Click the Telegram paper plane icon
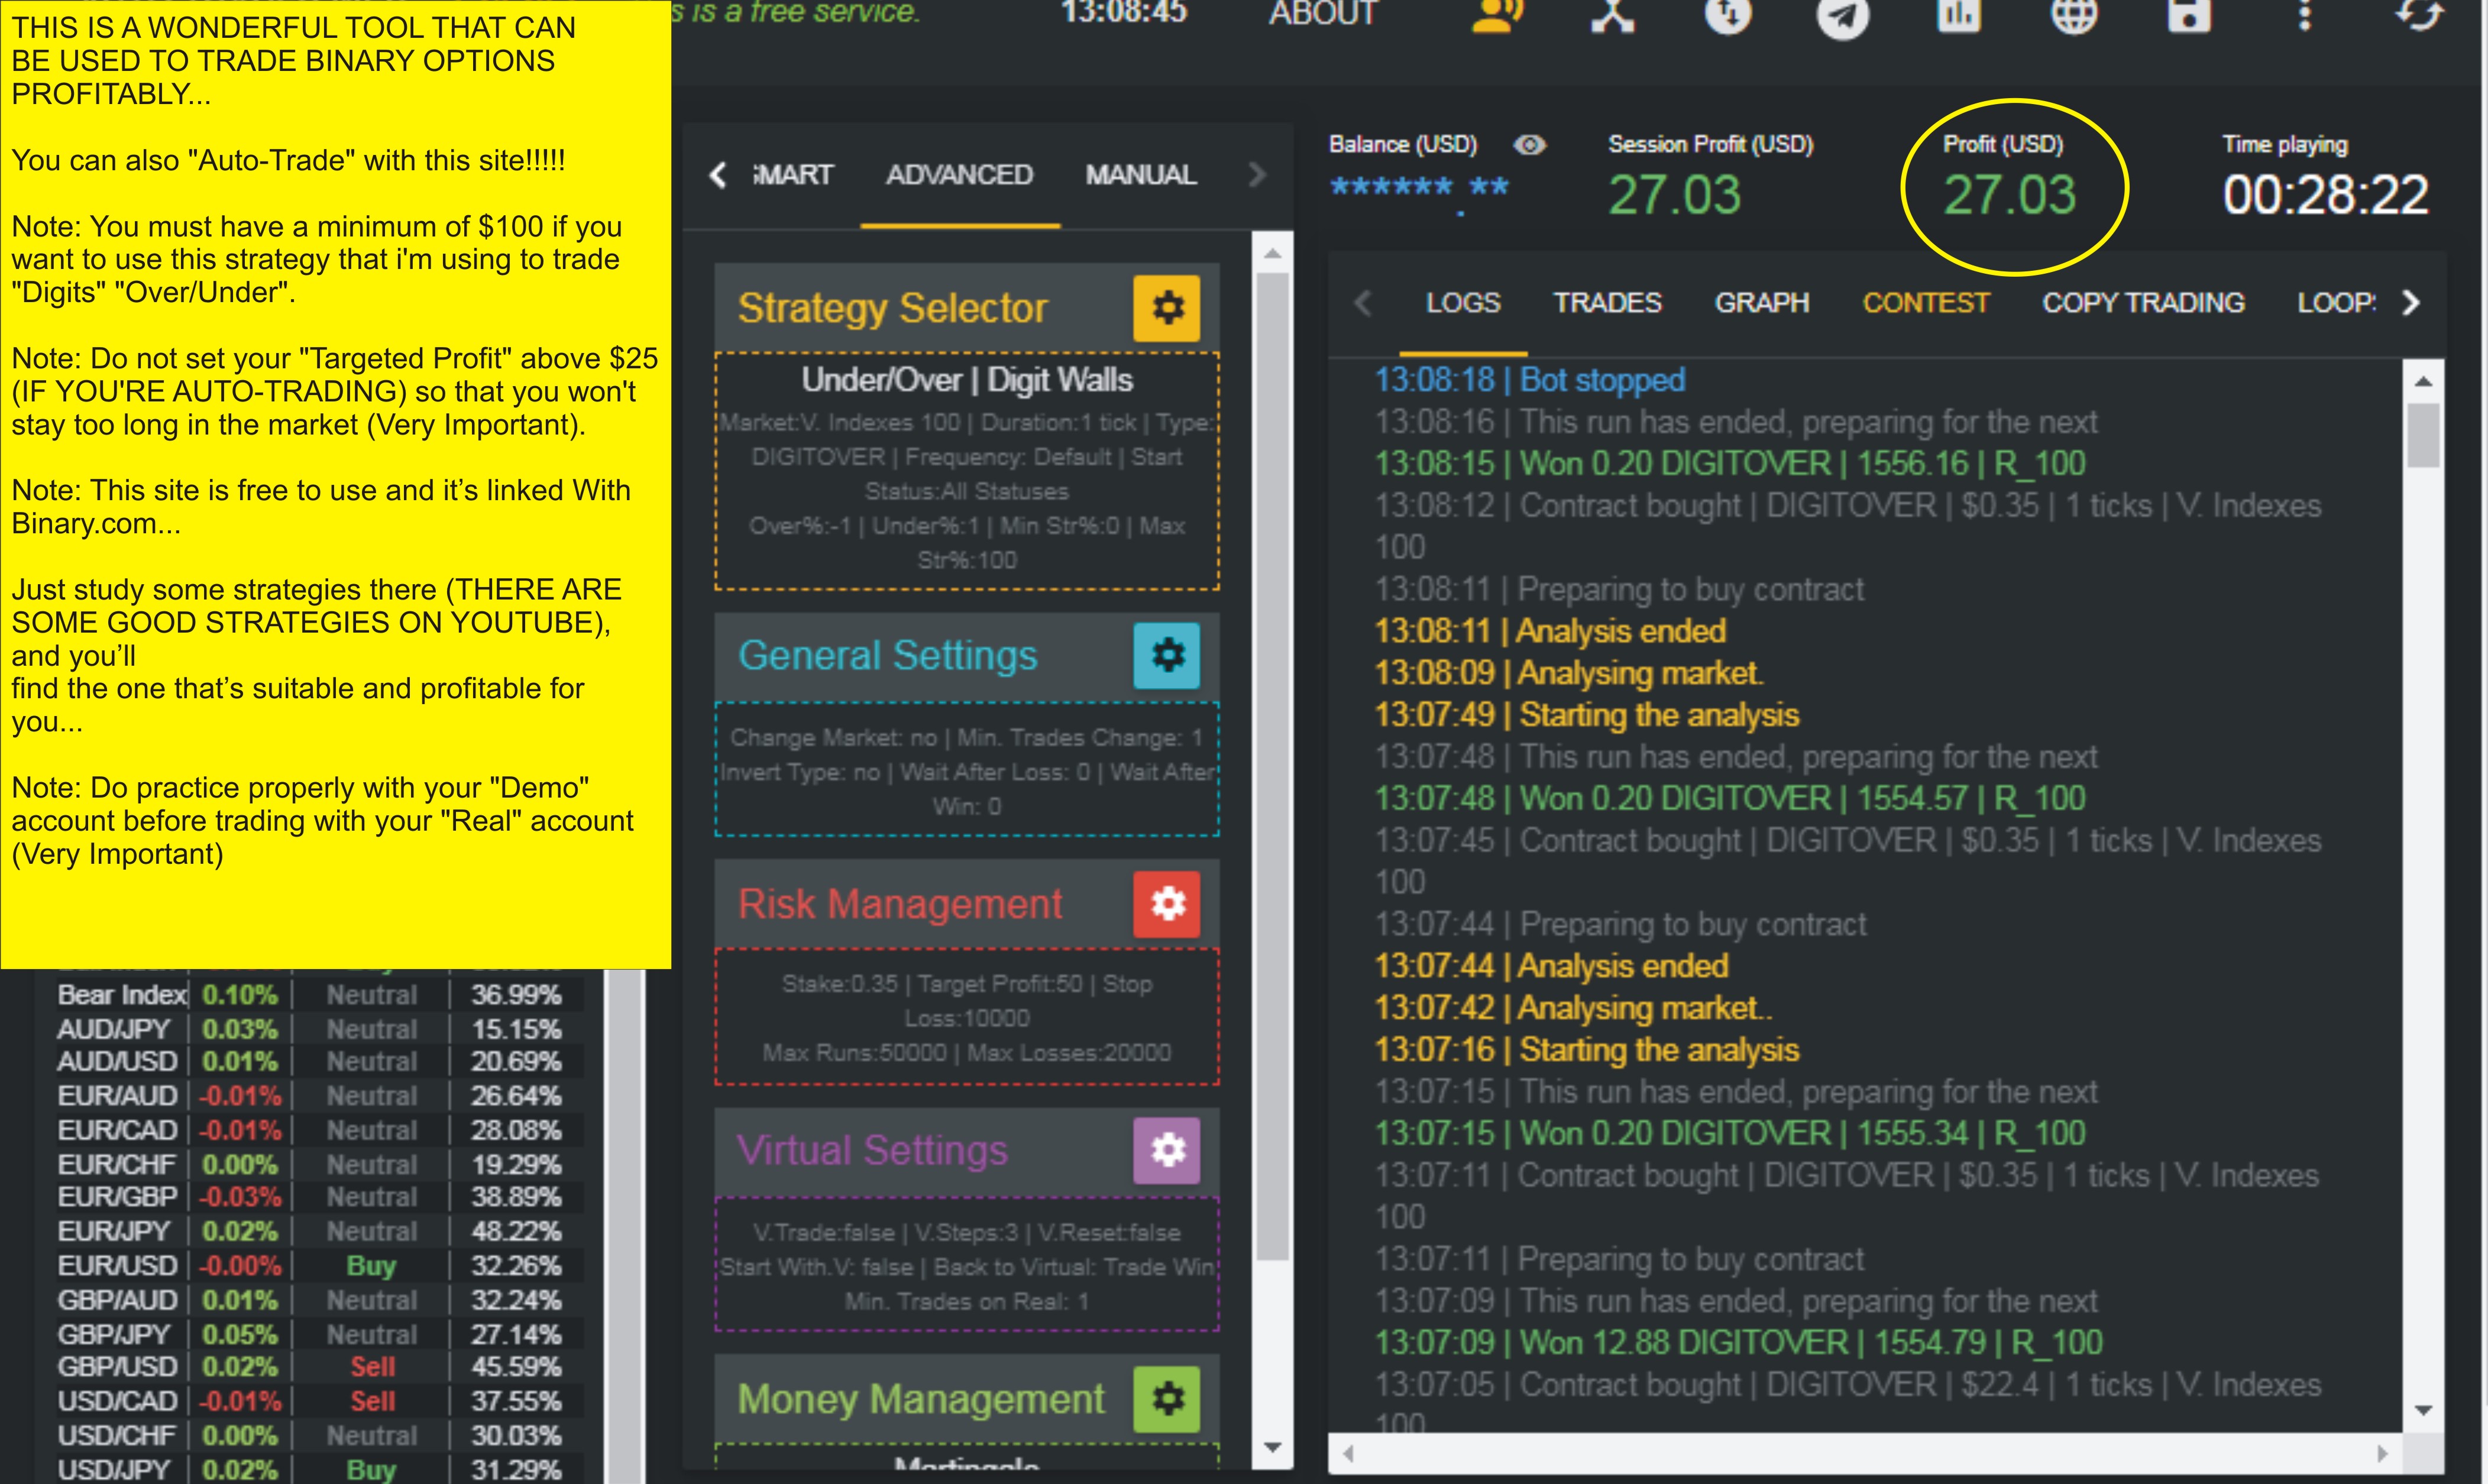The height and width of the screenshot is (1484, 2488). click(1842, 15)
